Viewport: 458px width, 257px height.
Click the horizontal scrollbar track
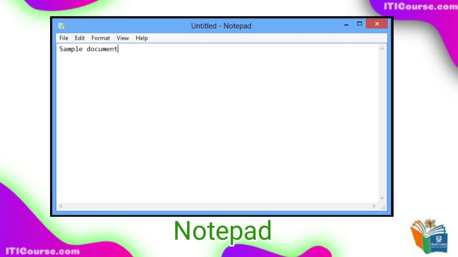[215, 206]
